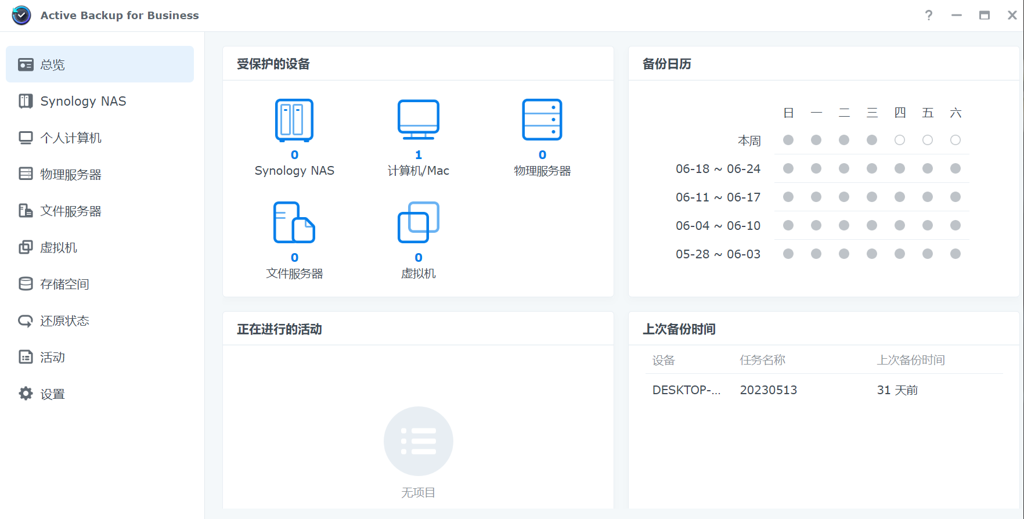Image resolution: width=1024 pixels, height=519 pixels.
Task: Open 总览 in the sidebar
Action: click(x=100, y=64)
